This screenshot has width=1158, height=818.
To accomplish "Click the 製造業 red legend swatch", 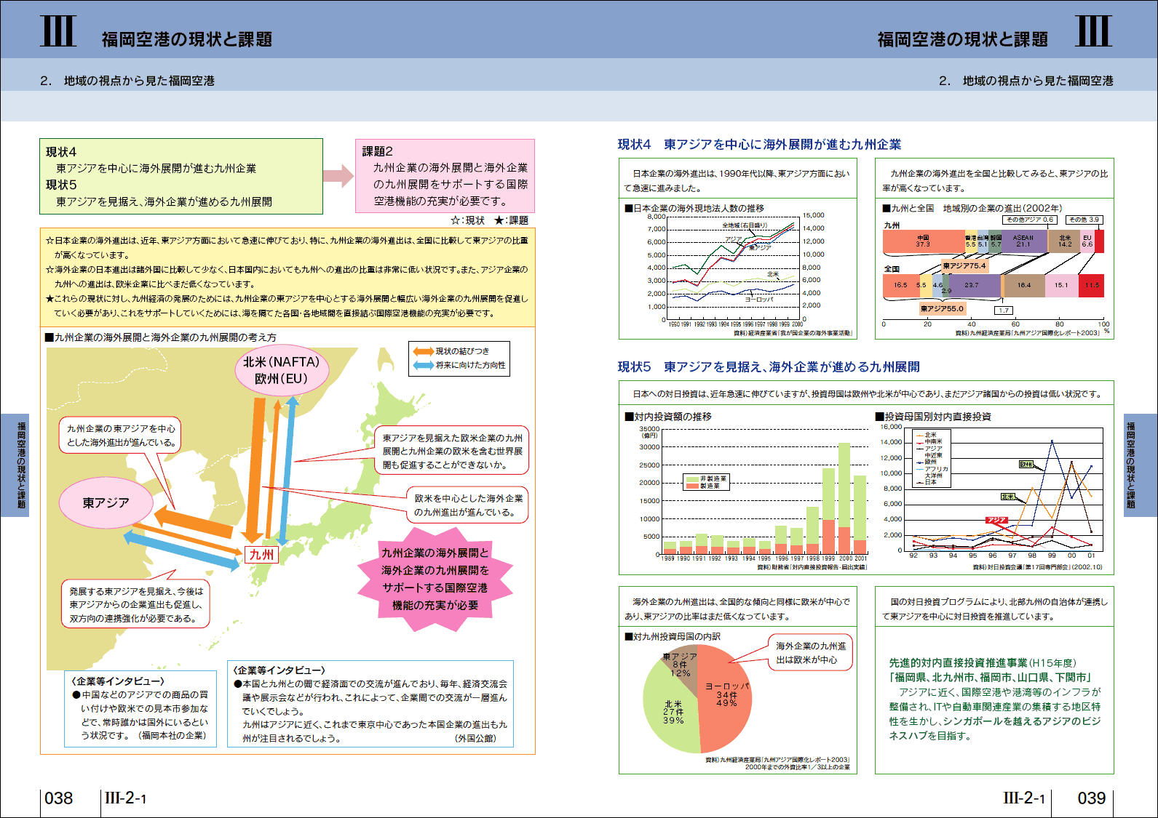I will (x=692, y=486).
